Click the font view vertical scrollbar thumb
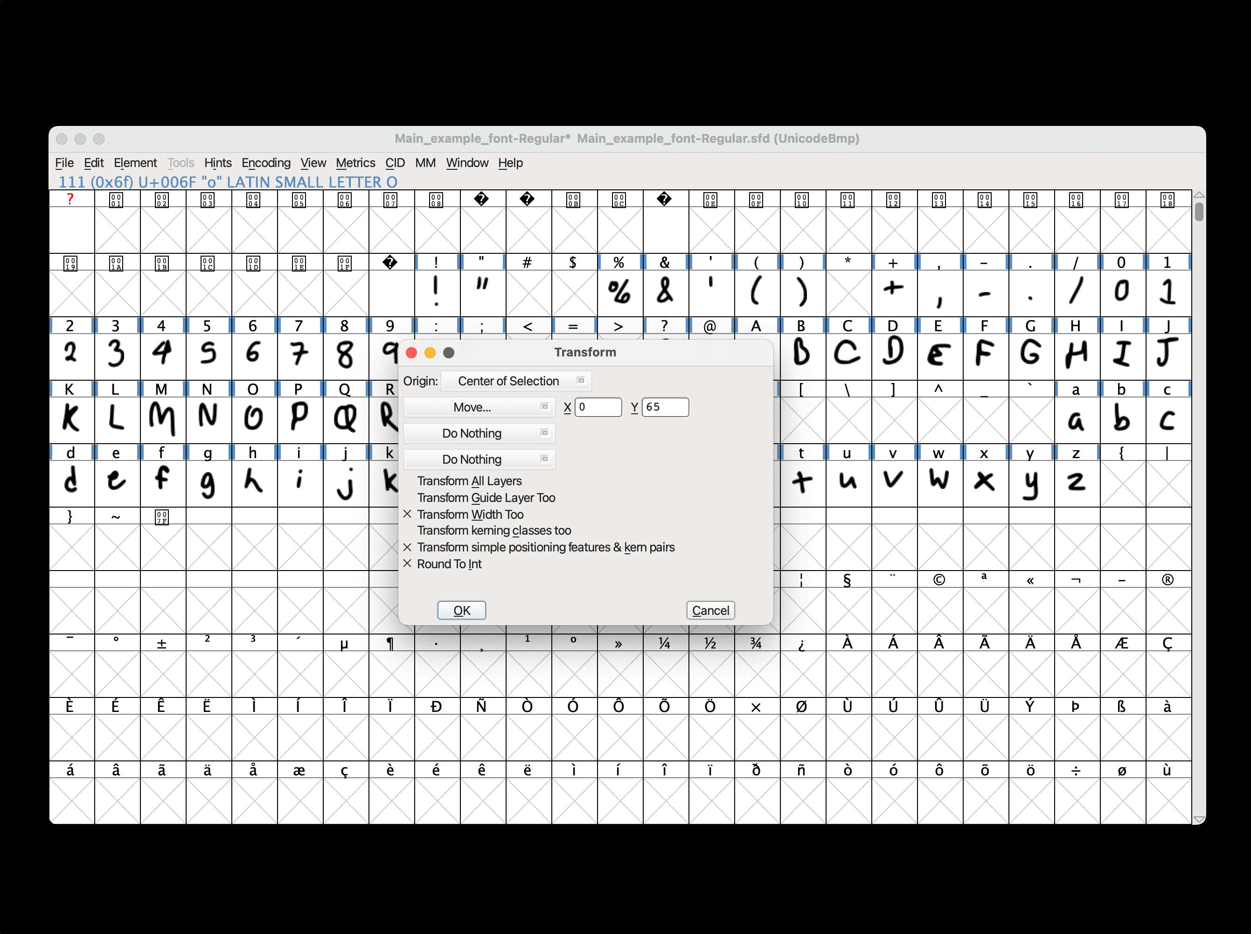1251x934 pixels. [1199, 211]
